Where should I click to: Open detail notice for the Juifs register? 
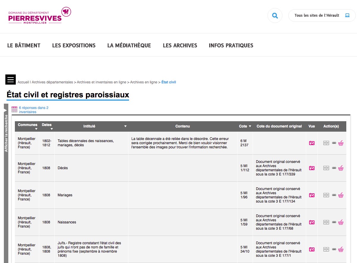click(x=326, y=249)
